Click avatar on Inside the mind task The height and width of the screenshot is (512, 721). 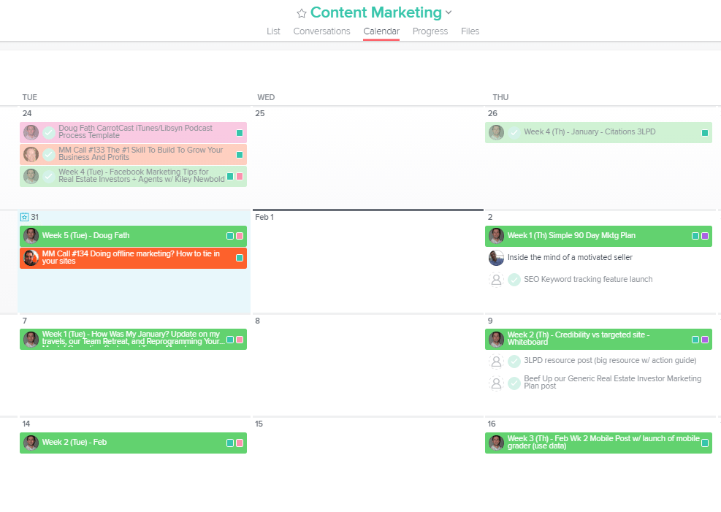pos(496,258)
